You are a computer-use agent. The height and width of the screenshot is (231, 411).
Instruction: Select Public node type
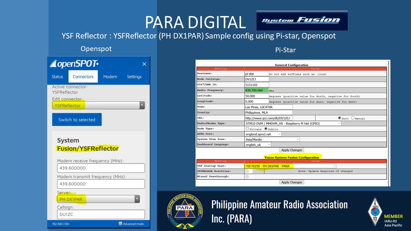click(x=266, y=129)
